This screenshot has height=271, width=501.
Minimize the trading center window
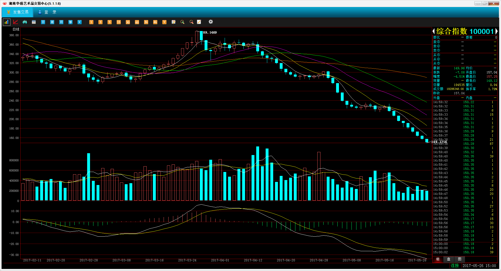coord(478,4)
